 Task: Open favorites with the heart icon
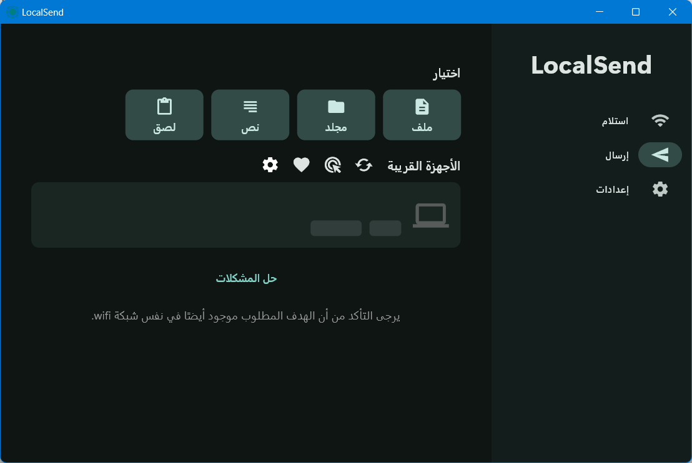pyautogui.click(x=302, y=165)
